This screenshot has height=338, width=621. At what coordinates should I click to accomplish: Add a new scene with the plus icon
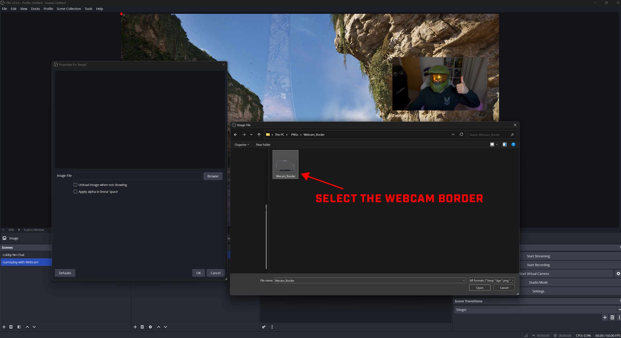[x=4, y=327]
